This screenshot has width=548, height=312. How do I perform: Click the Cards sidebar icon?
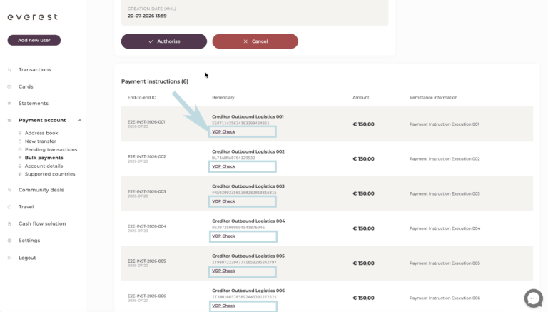point(9,86)
